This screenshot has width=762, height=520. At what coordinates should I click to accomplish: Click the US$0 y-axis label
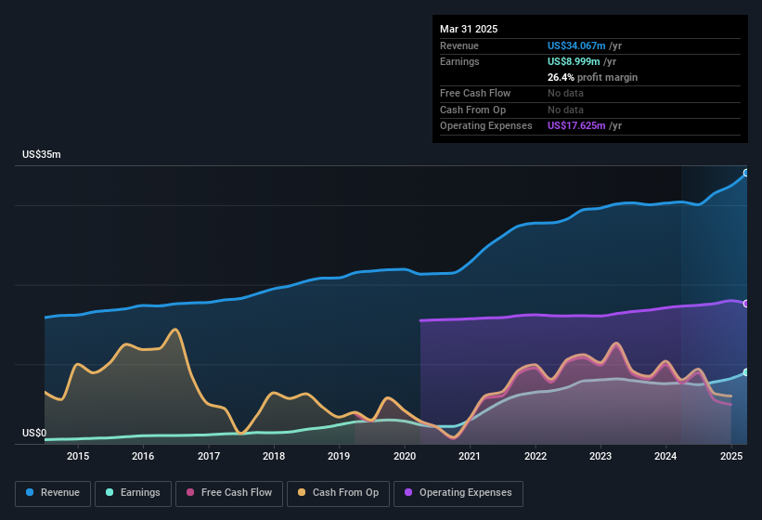click(34, 433)
